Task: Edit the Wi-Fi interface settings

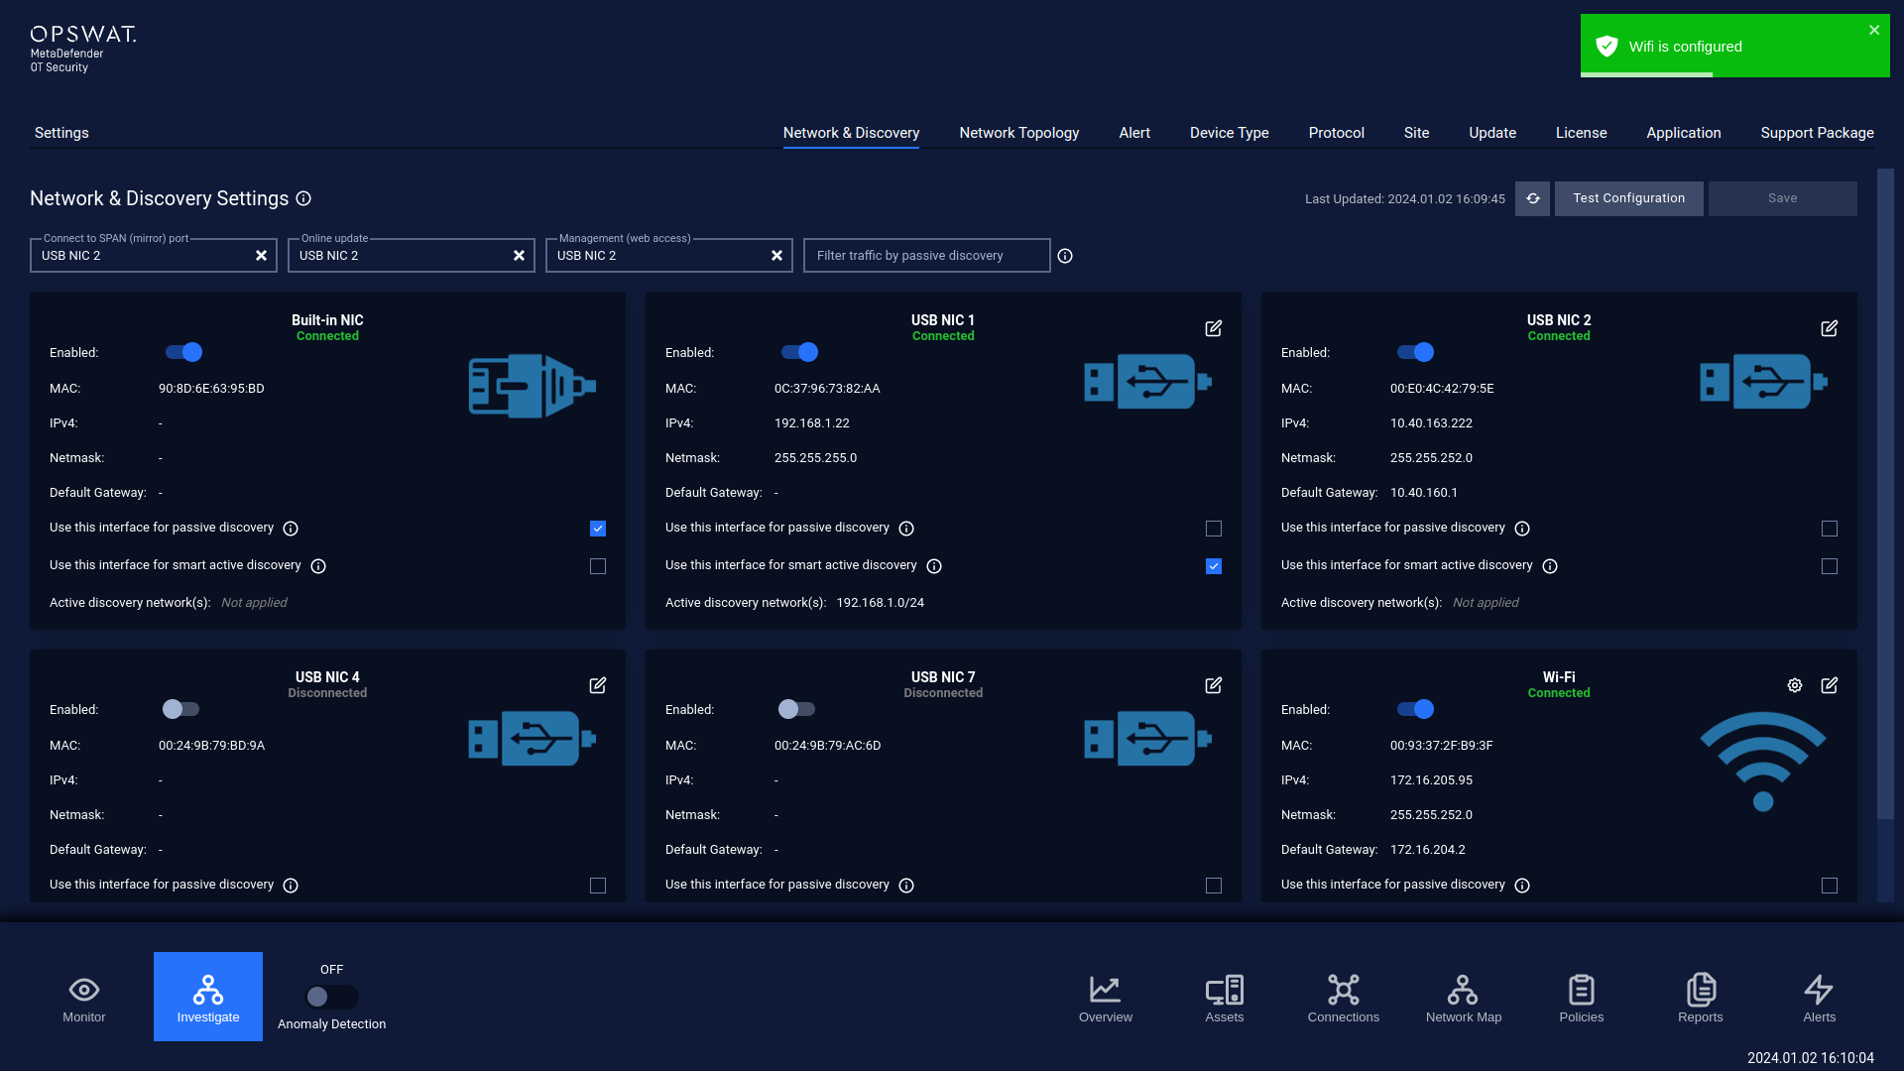Action: point(1830,685)
